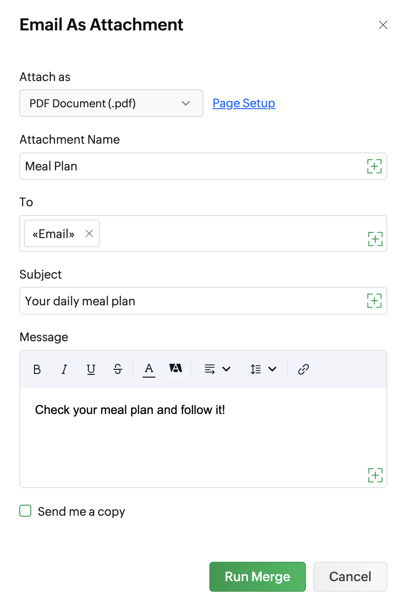
Task: Insert a hyperlink into the message
Action: (x=303, y=369)
